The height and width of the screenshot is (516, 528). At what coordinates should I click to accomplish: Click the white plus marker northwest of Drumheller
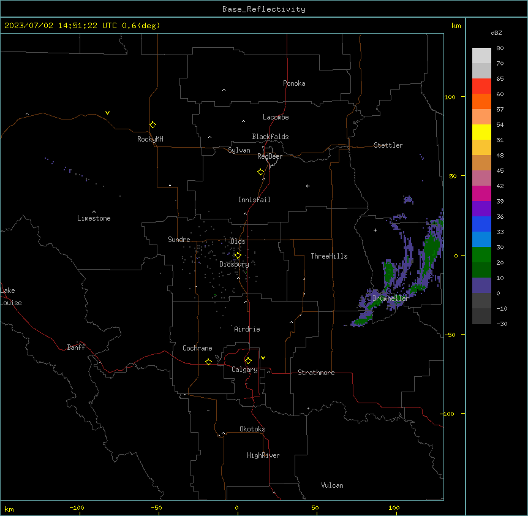coord(375,230)
